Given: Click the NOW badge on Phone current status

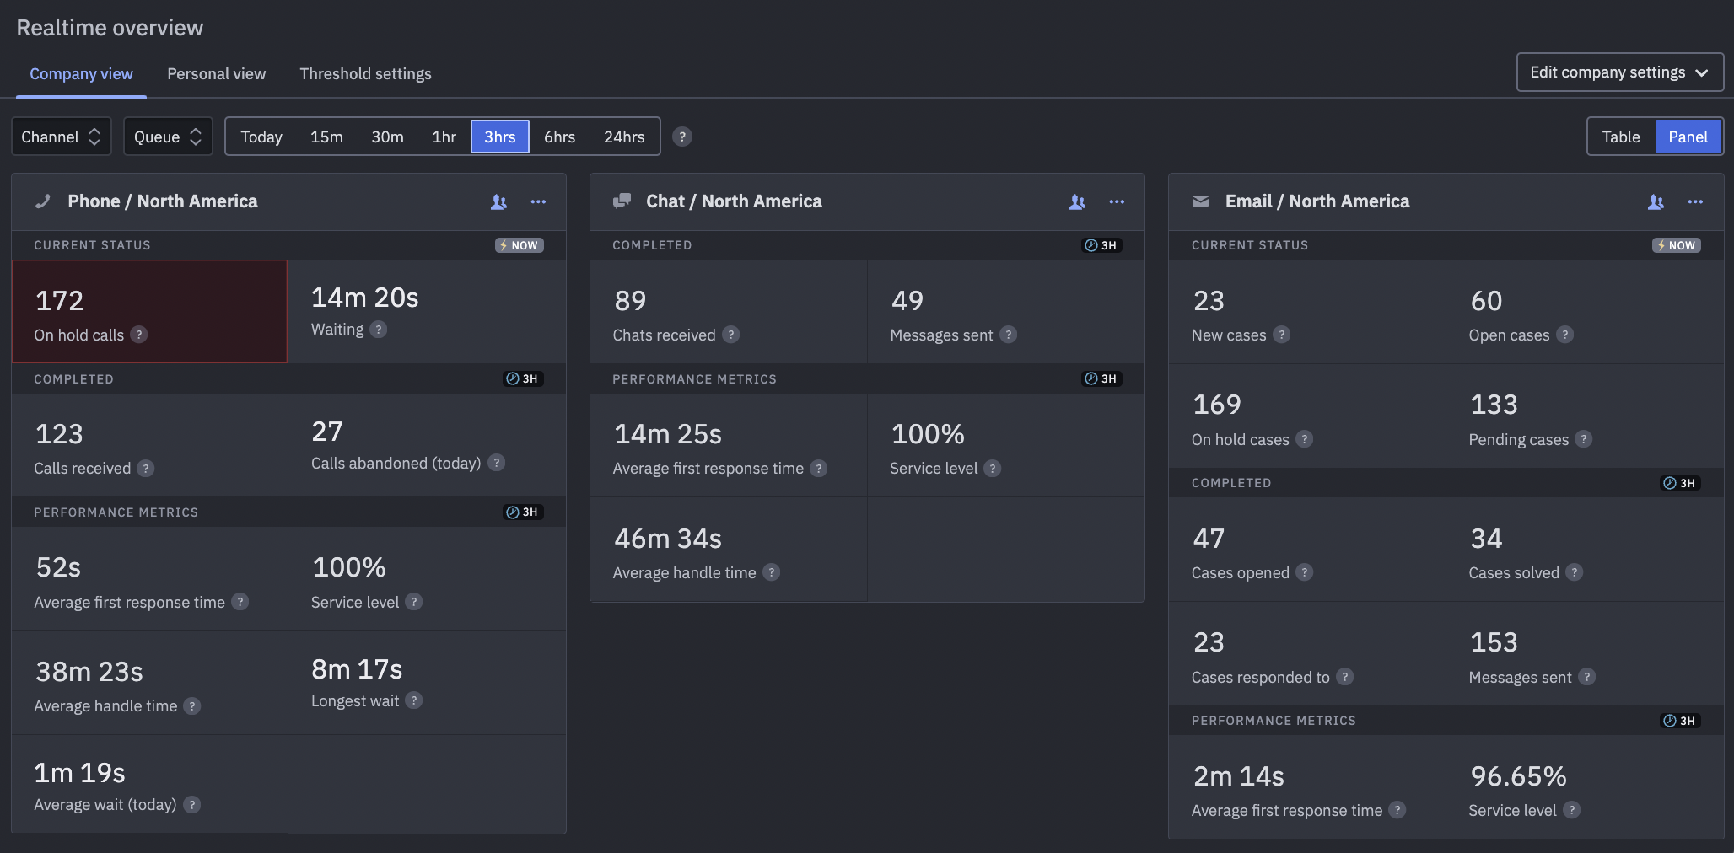Looking at the screenshot, I should [x=518, y=245].
